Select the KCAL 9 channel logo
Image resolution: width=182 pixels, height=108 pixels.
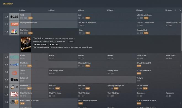[x=14, y=102]
